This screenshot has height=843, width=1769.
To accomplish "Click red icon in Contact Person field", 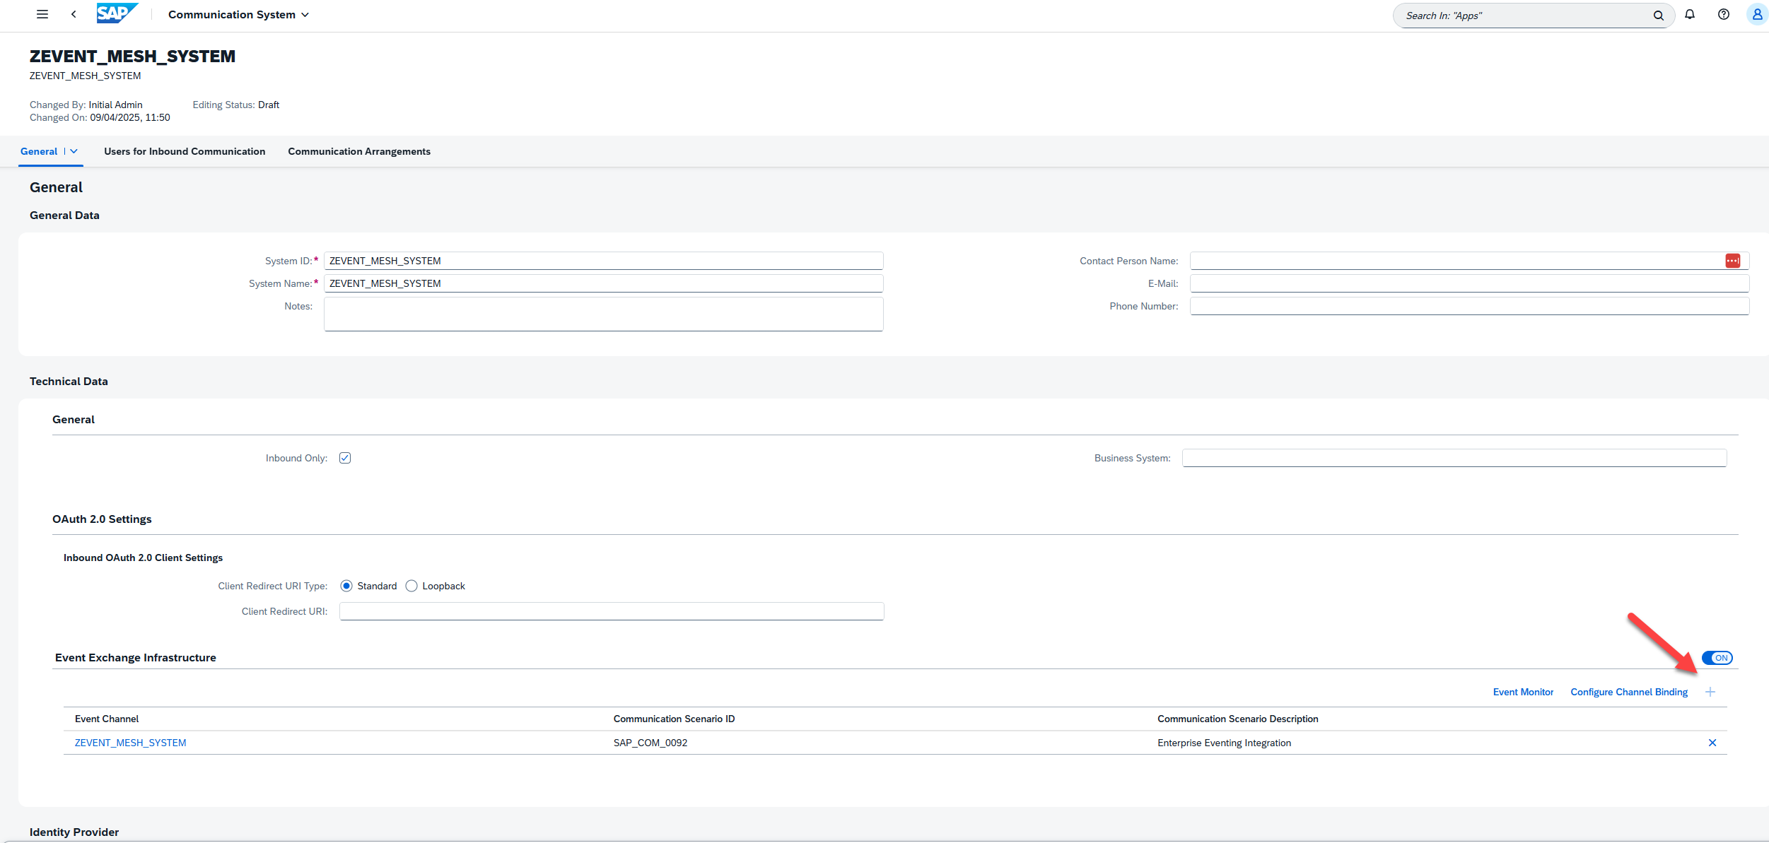I will coord(1732,261).
